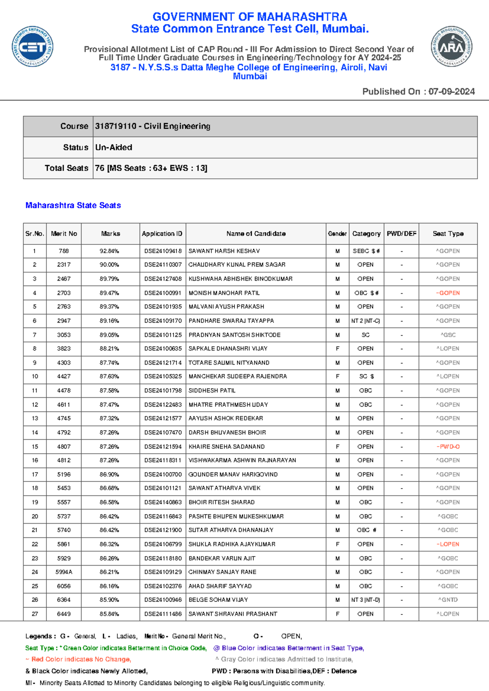This screenshot has width=489, height=691.
Task: Click red LOPEN seat type for SHUKLA RADHIKA
Action: (448, 544)
